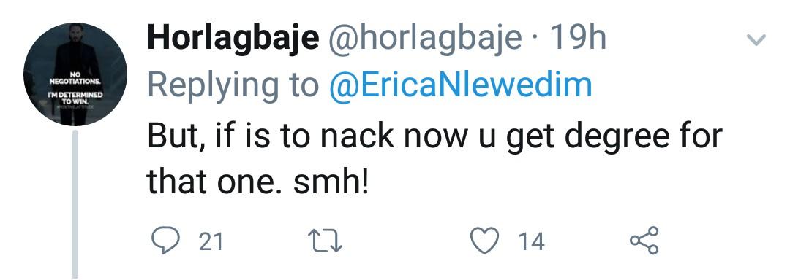790x280 pixels.
Task: Click "No Negotiations" text on avatar
Action: pyautogui.click(x=75, y=78)
